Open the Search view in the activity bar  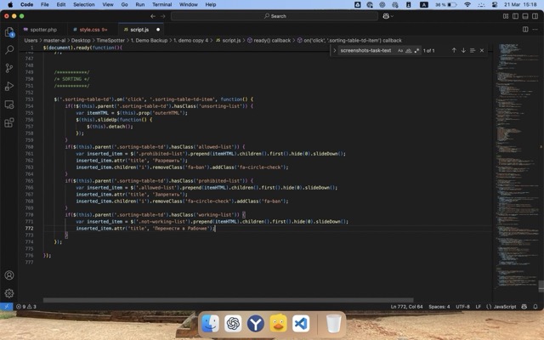(9, 50)
